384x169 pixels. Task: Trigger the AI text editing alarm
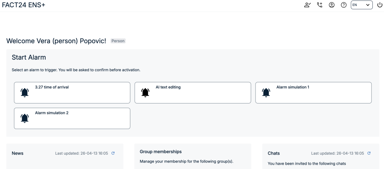193,93
